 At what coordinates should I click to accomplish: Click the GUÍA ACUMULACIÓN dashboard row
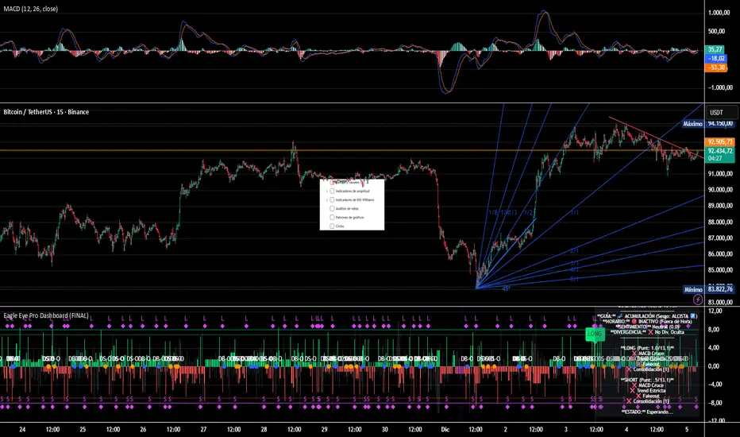(647, 315)
